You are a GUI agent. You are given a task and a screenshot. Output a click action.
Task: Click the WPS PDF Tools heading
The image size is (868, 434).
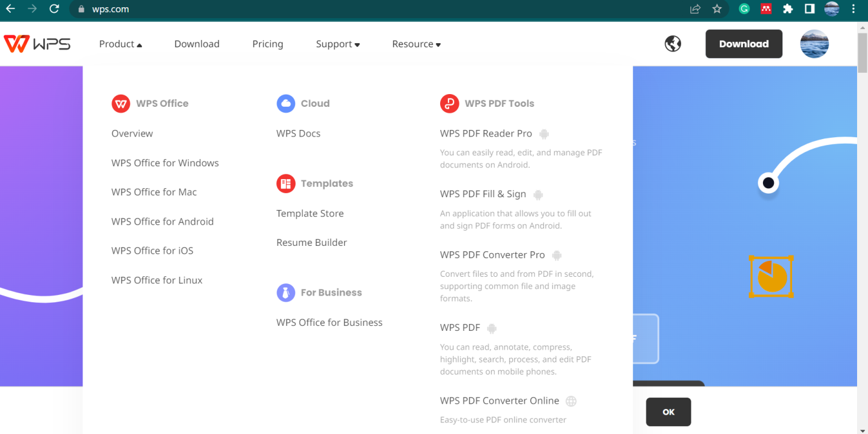pyautogui.click(x=500, y=104)
